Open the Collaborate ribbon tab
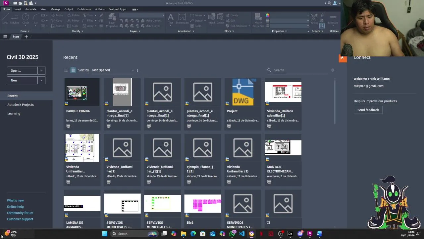Screen dimensions: 424x239 (x=84, y=9)
